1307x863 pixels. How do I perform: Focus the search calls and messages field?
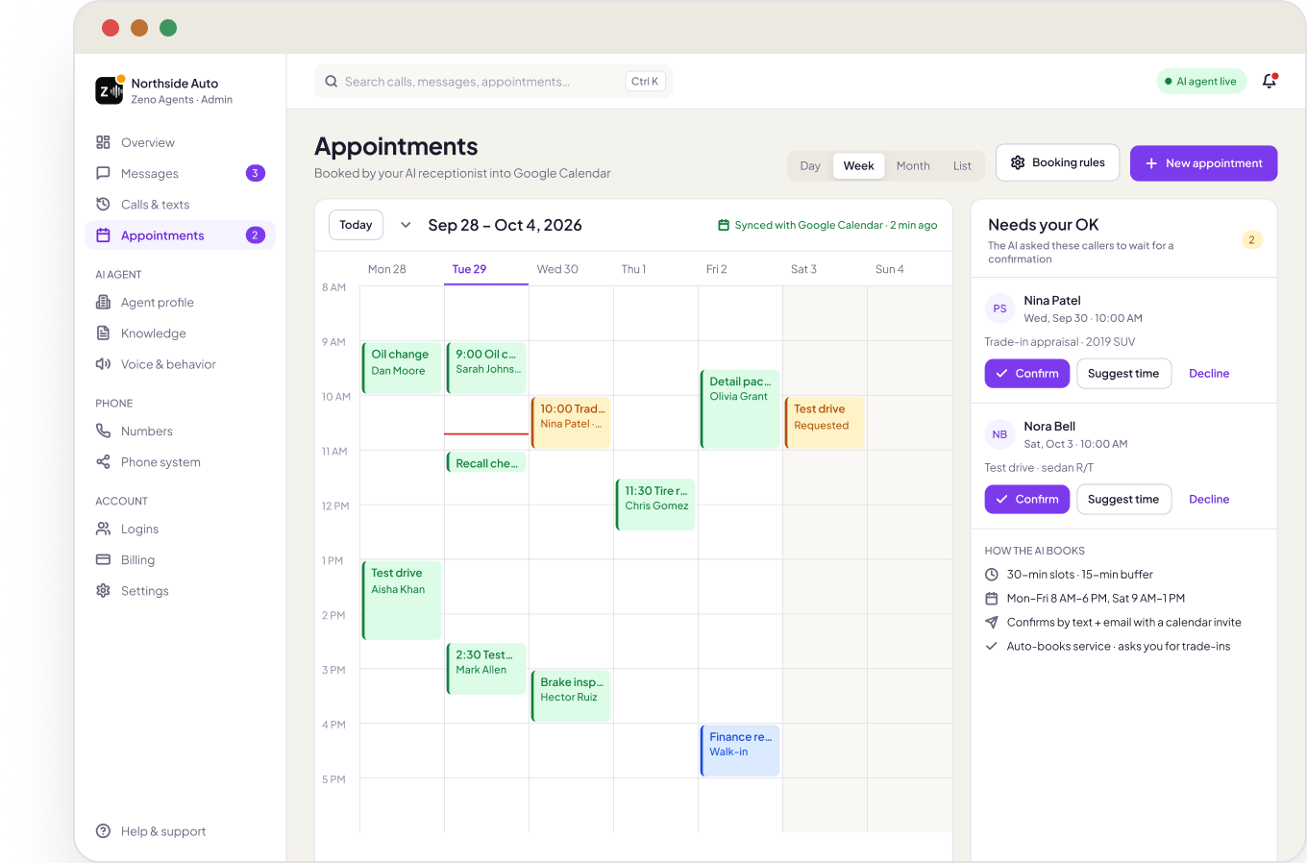493,82
